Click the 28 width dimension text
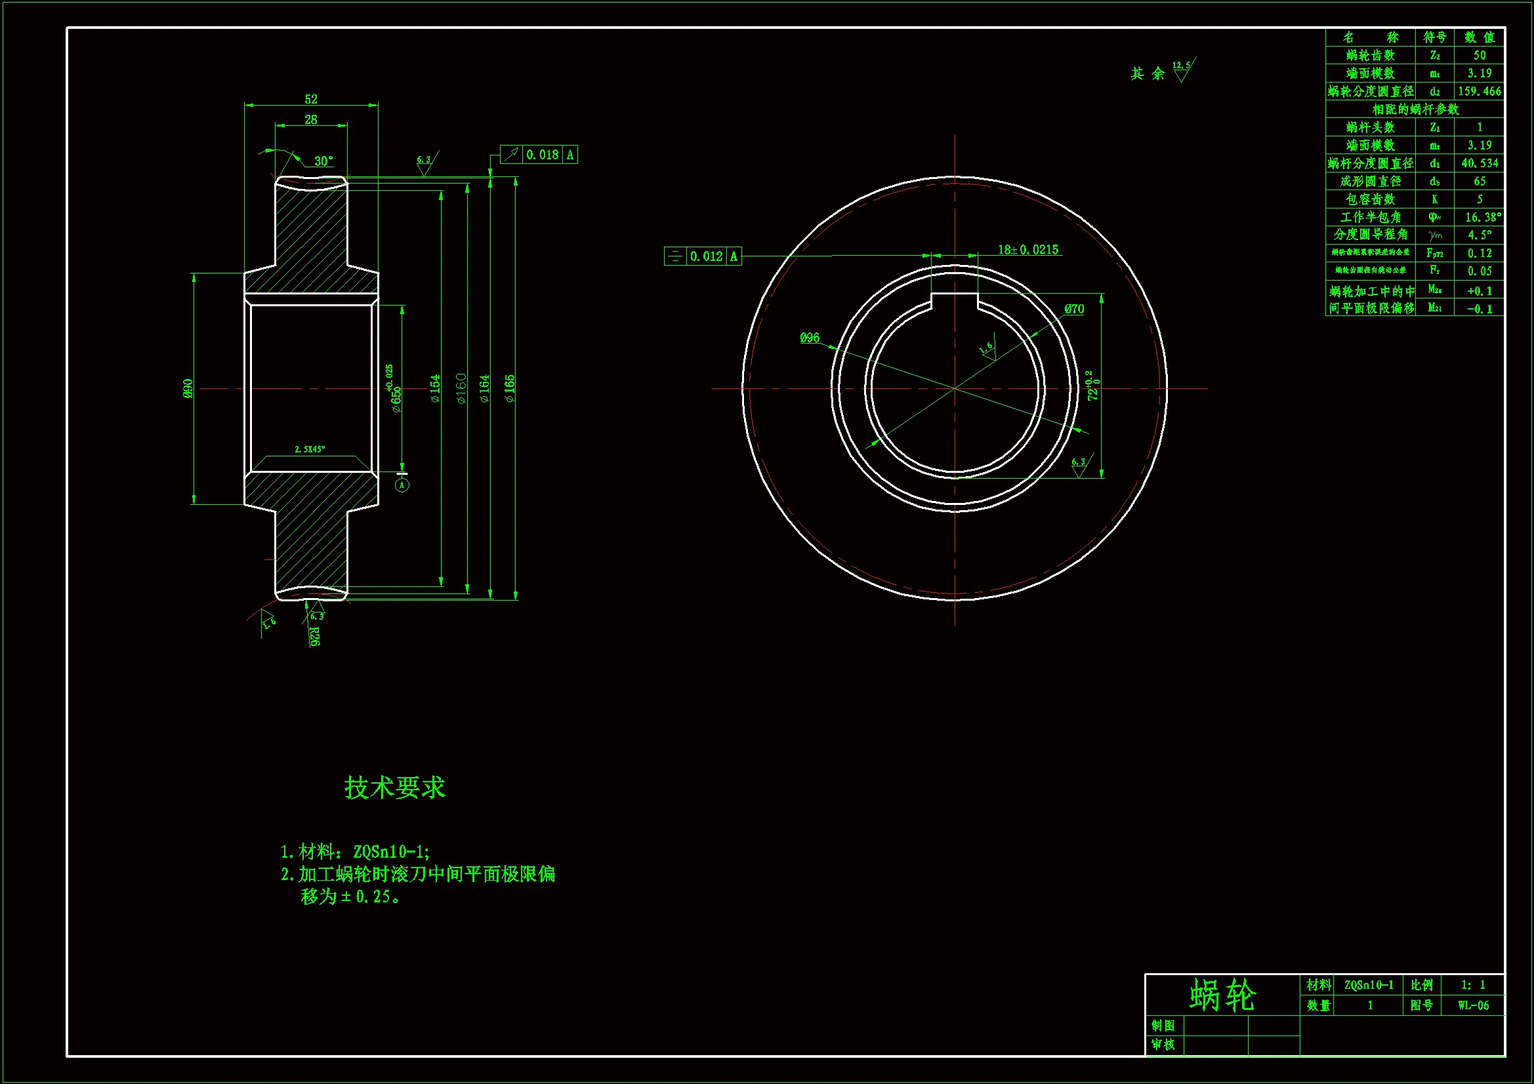This screenshot has height=1084, width=1534. pyautogui.click(x=312, y=119)
